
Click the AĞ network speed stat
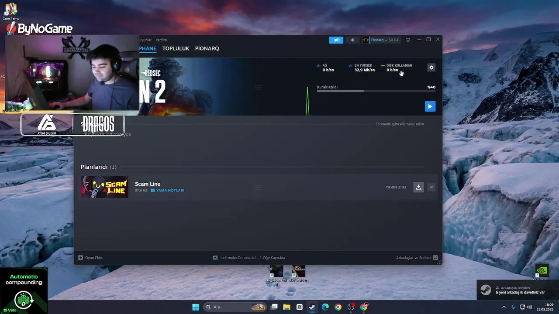coord(325,68)
